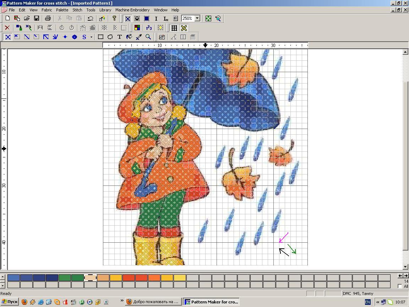
Task: Select the first green palette swatch
Action: 65,278
